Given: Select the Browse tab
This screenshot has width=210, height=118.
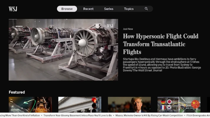Looking at the screenshot, I should point(67,9).
